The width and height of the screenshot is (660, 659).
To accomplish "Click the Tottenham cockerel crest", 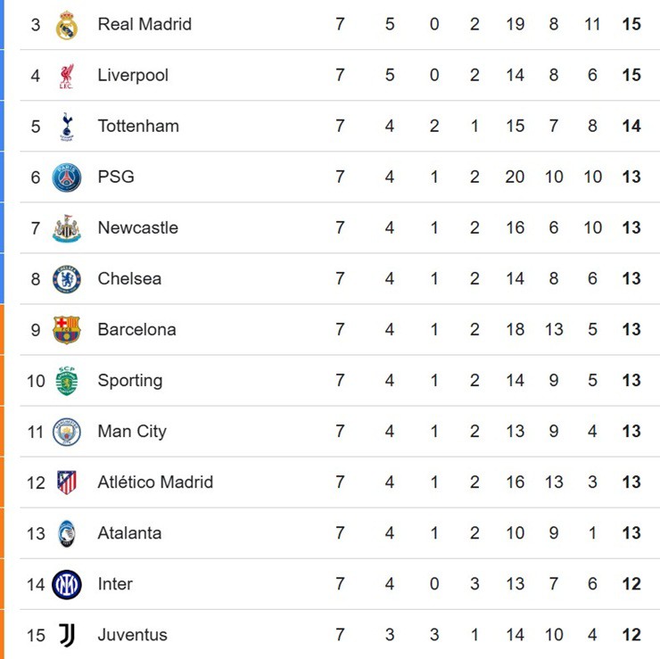I will click(x=67, y=127).
